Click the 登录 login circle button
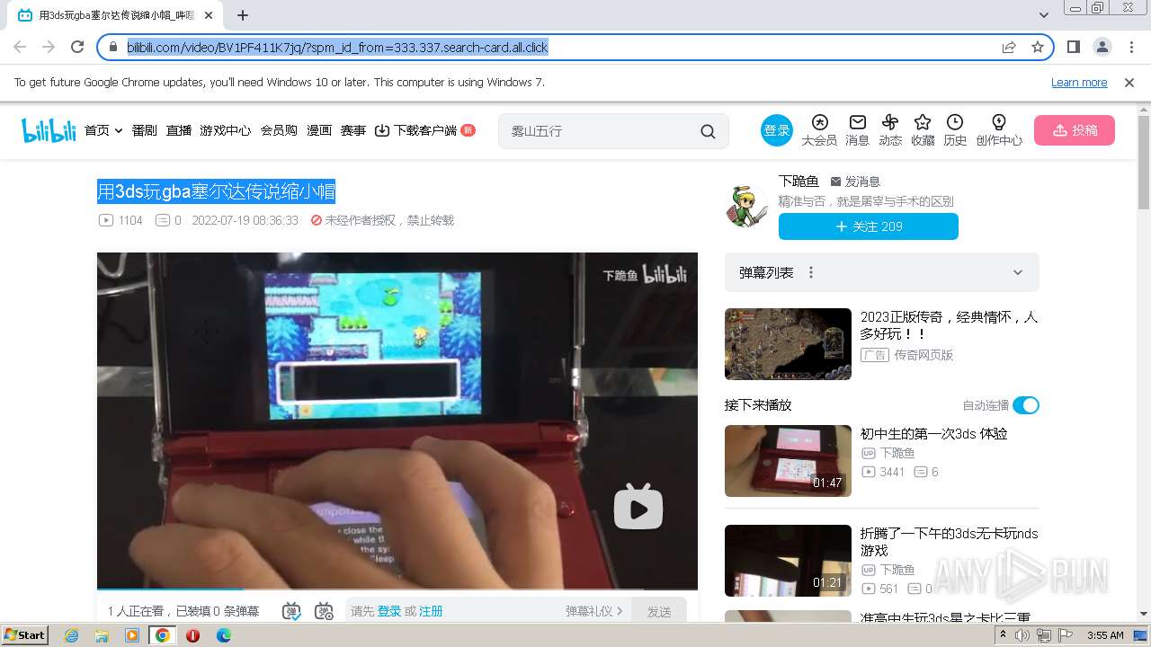The height and width of the screenshot is (647, 1151). point(777,130)
